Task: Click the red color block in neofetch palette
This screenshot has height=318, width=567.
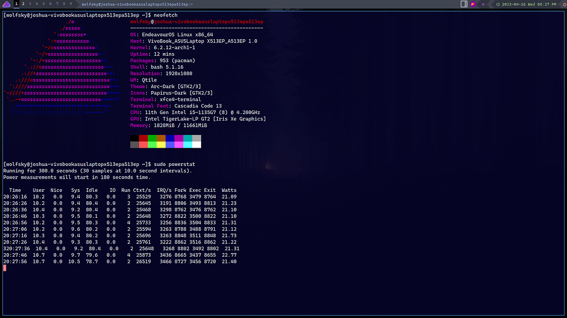Action: click(143, 138)
